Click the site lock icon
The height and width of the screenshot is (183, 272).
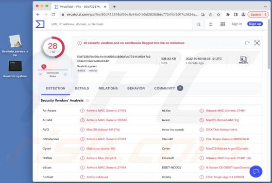point(63,15)
